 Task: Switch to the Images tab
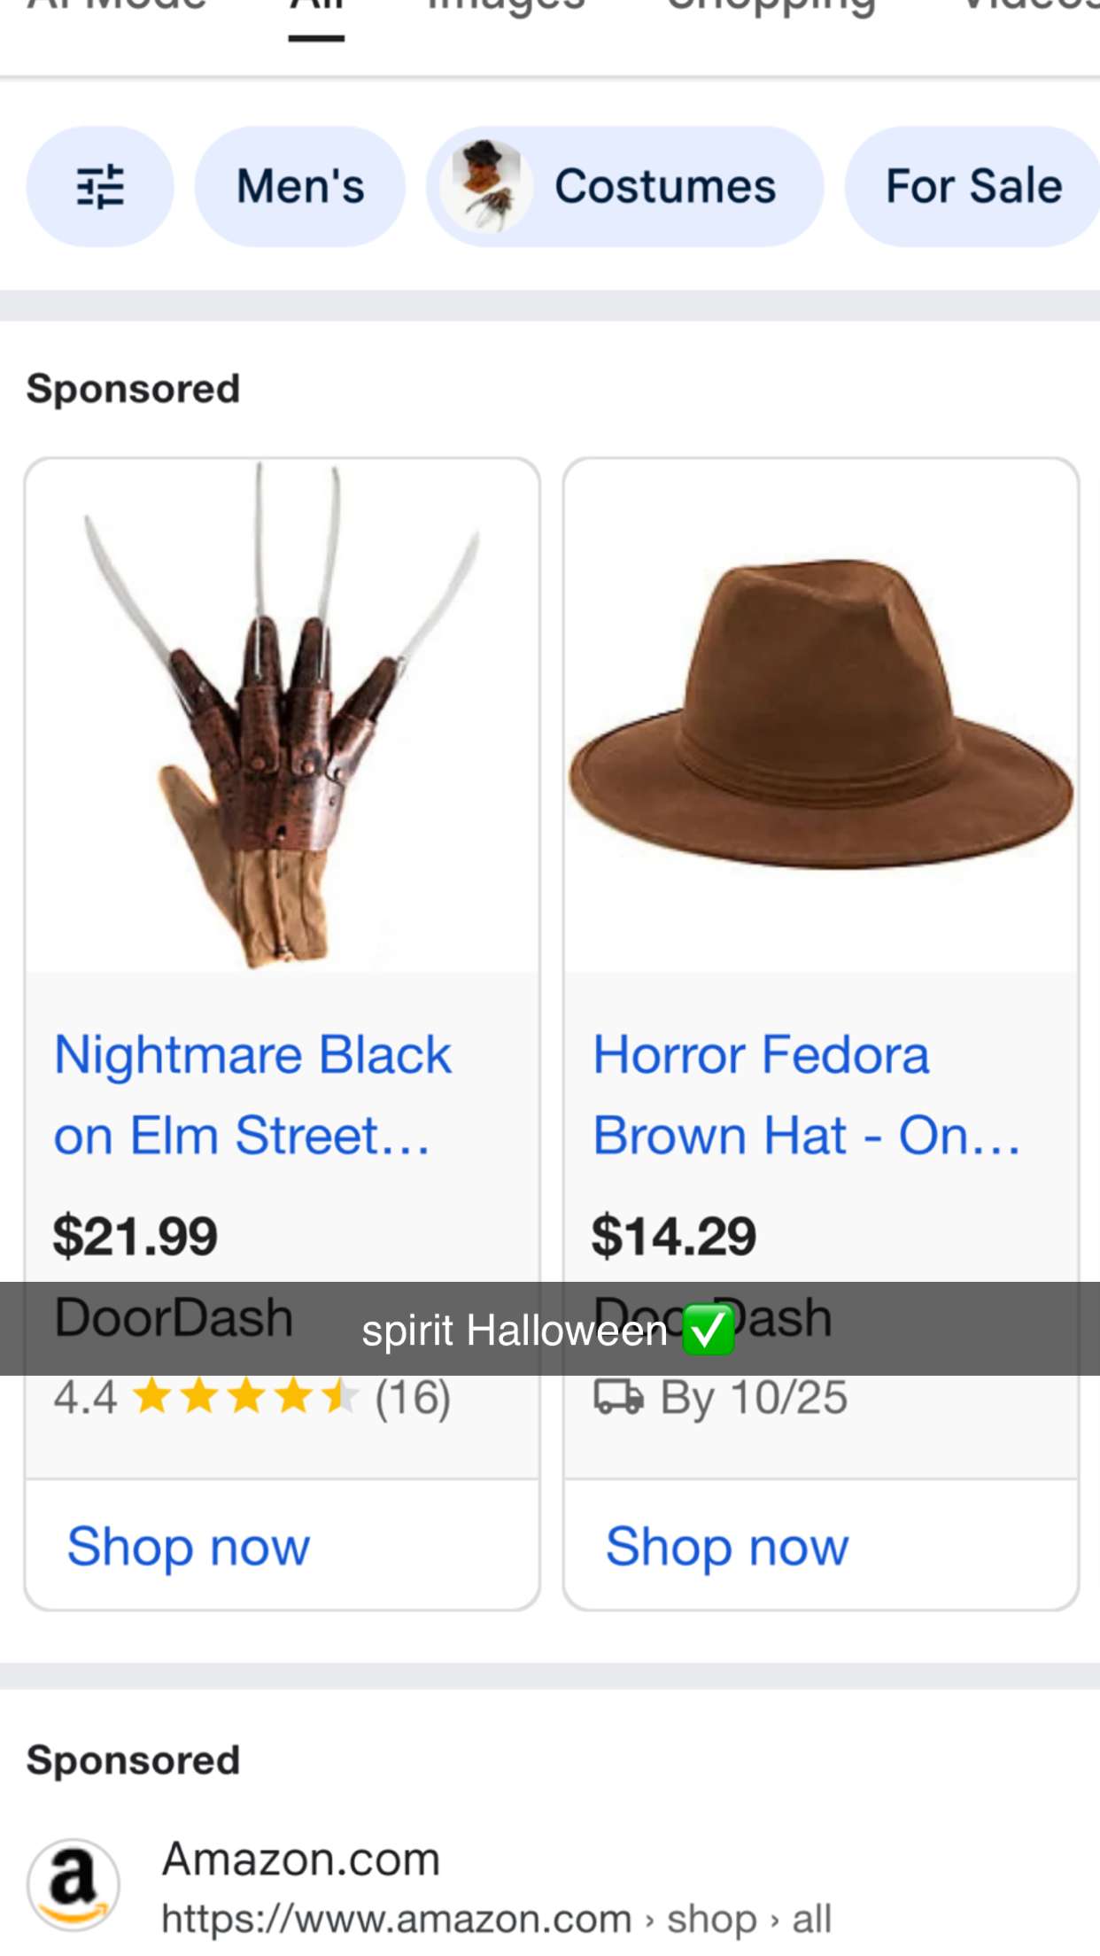tap(506, 7)
